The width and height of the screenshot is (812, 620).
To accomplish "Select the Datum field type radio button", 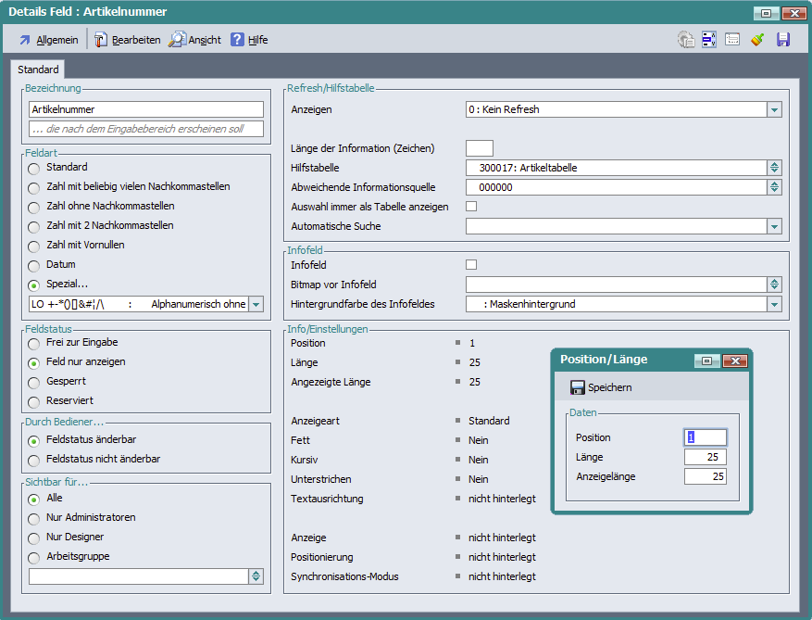I will coord(34,265).
